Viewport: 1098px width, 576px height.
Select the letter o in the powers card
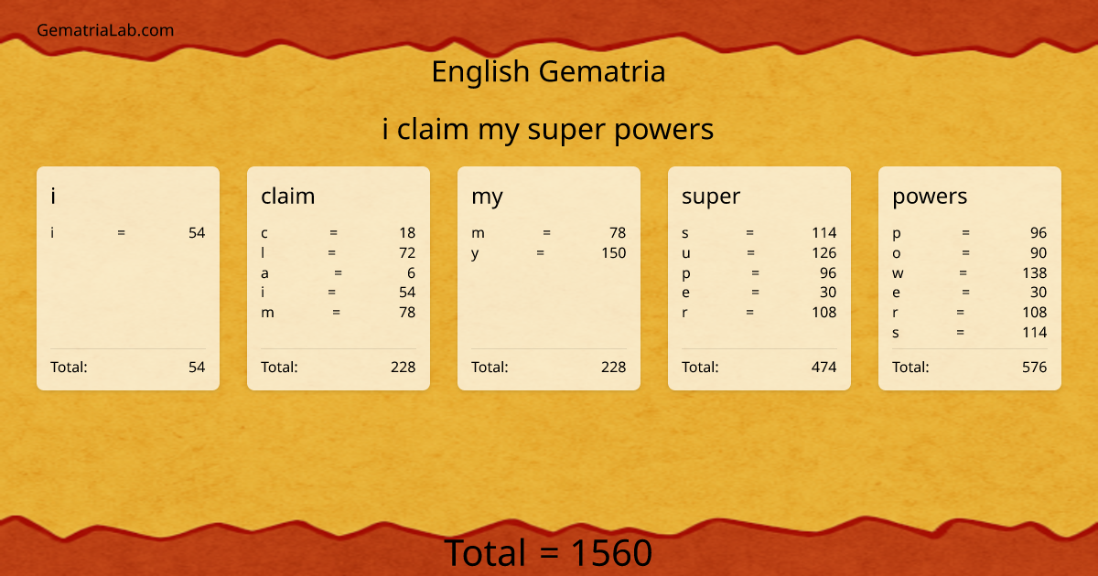897,254
